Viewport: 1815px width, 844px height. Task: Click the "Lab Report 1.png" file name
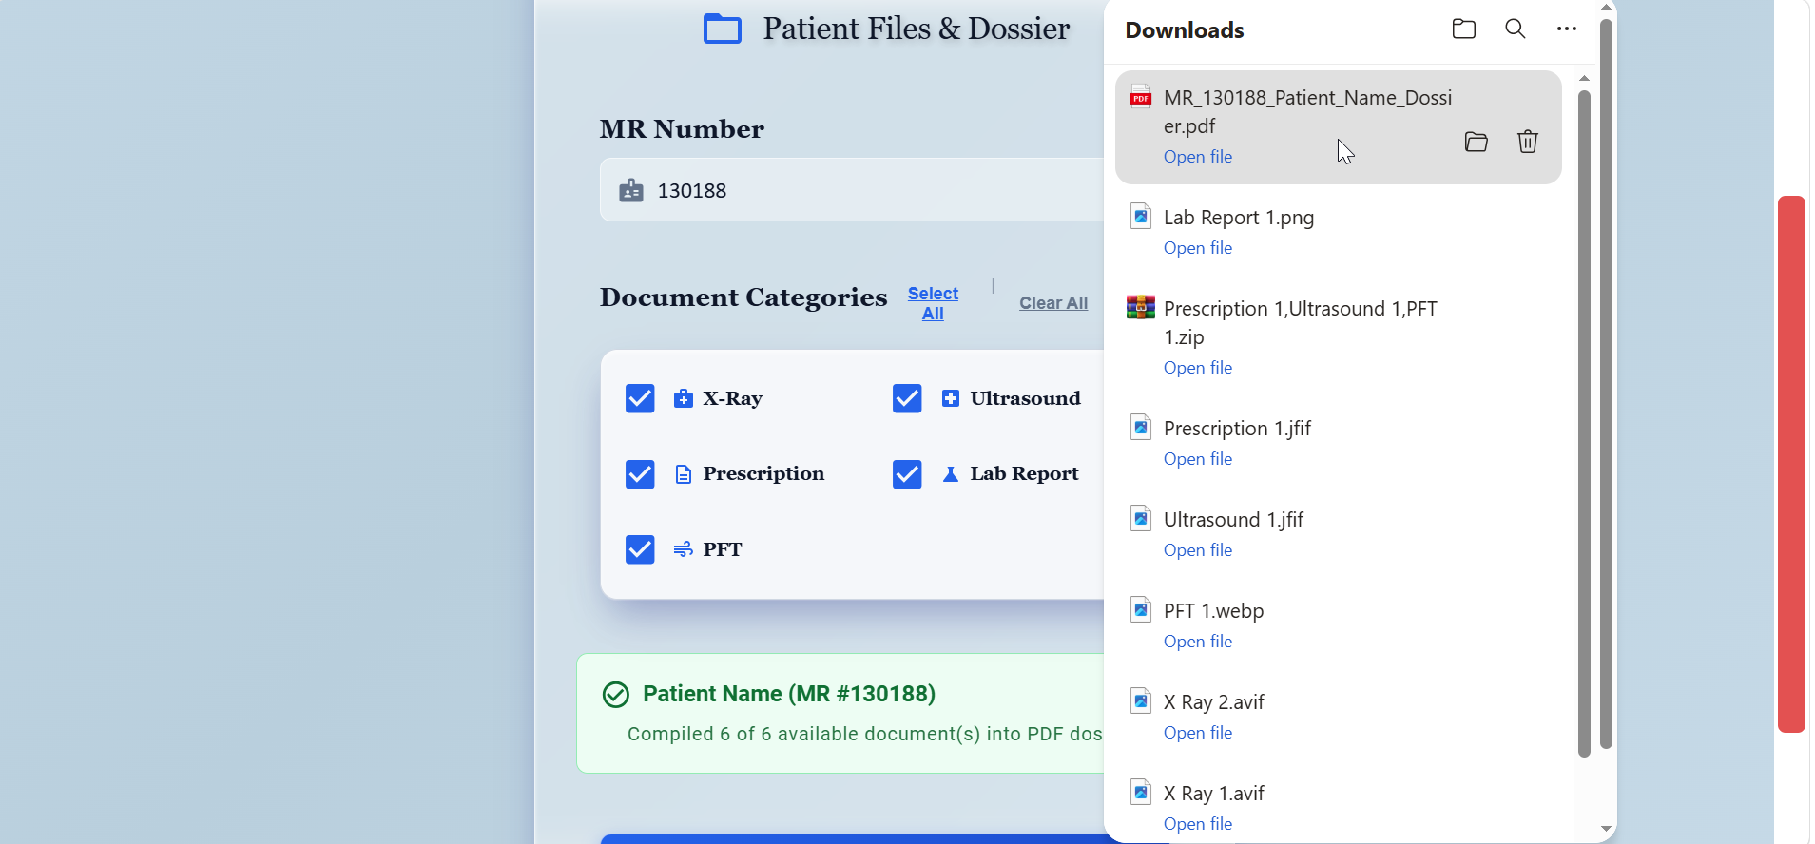point(1239,218)
